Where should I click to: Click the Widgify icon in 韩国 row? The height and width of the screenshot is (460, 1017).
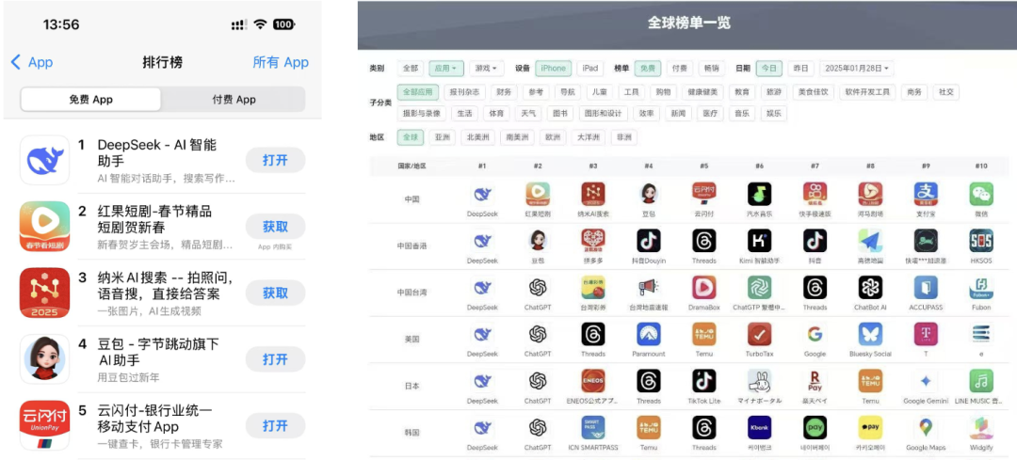click(x=980, y=428)
